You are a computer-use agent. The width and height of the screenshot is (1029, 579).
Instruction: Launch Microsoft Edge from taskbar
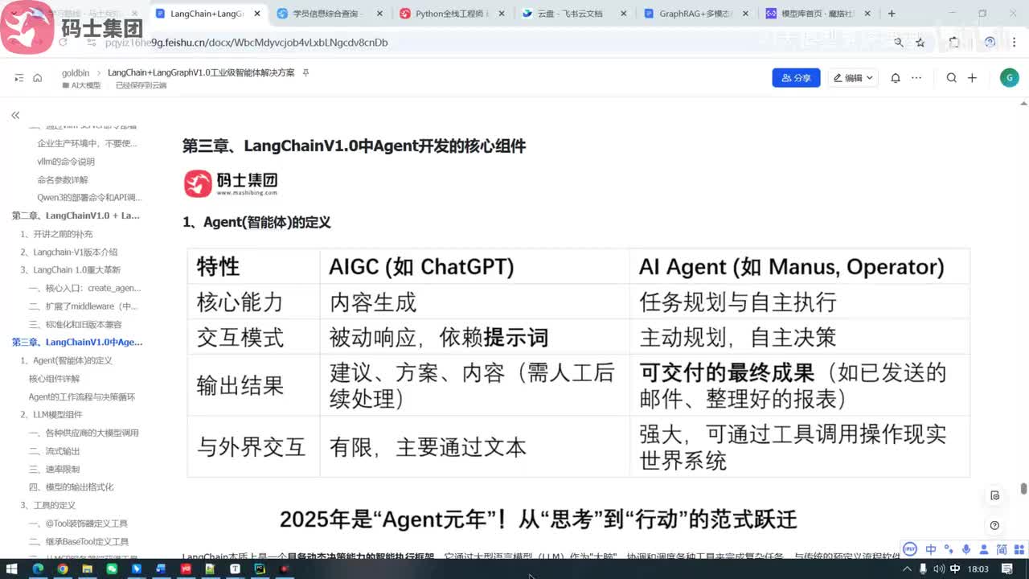click(38, 569)
